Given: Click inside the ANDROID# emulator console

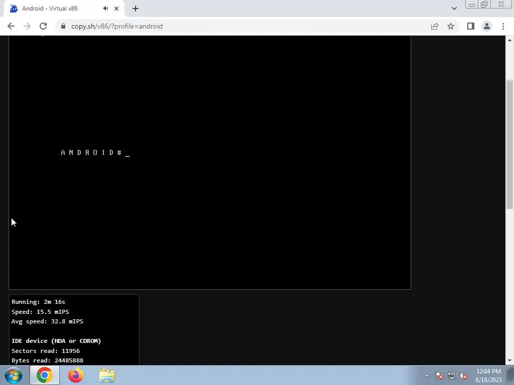Looking at the screenshot, I should tap(210, 163).
